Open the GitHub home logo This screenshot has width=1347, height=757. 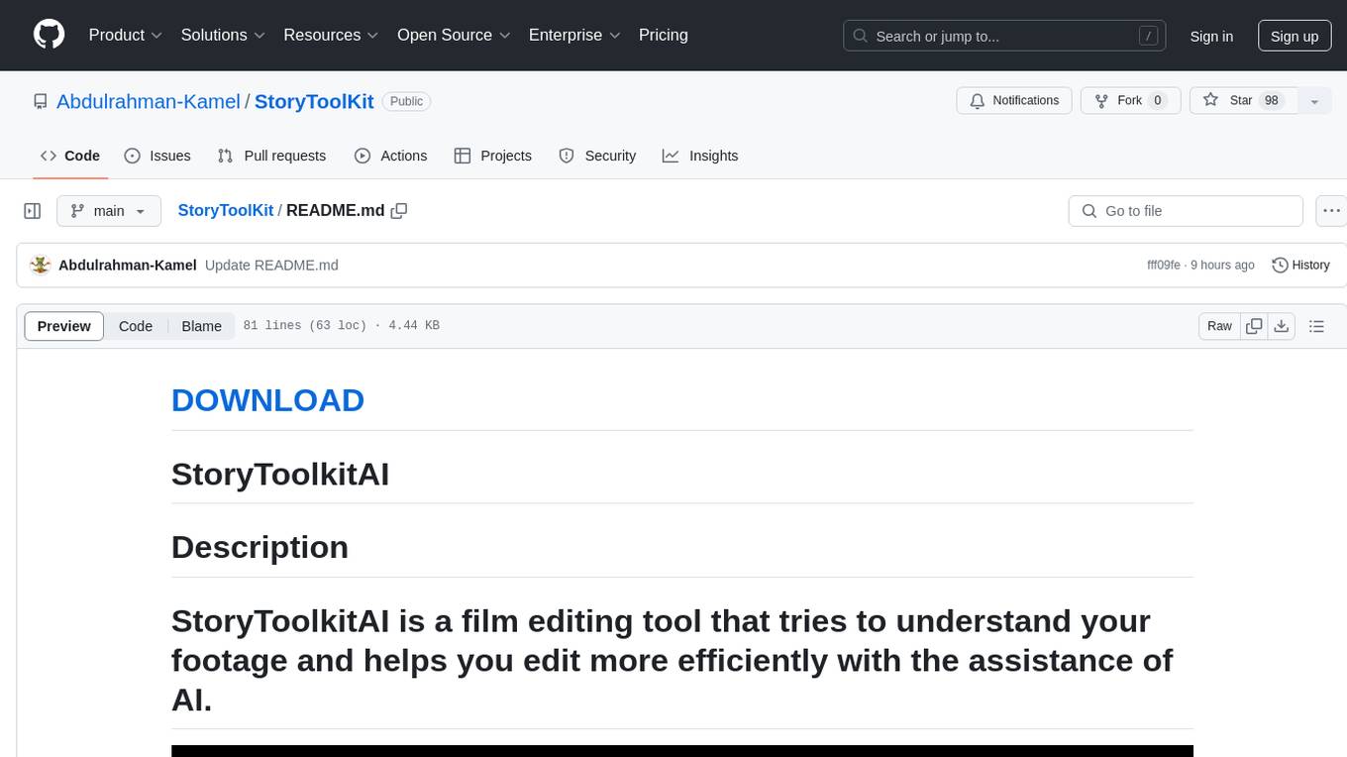(x=49, y=35)
